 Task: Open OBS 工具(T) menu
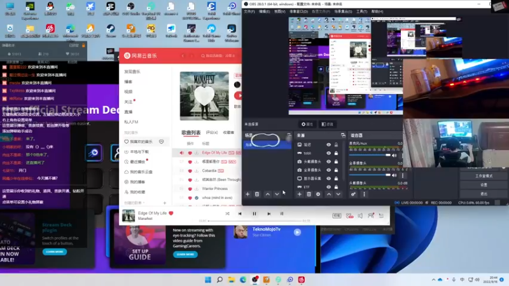(x=361, y=11)
